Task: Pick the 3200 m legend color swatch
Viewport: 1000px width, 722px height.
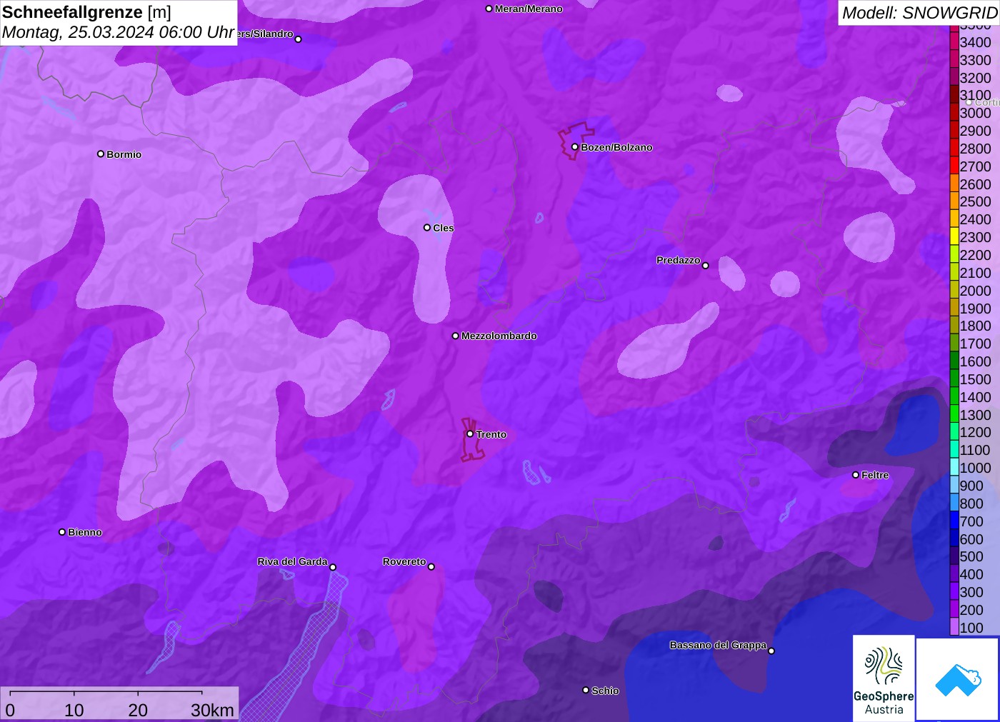Action: pyautogui.click(x=954, y=77)
